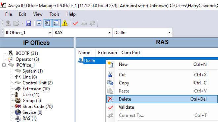Choose Copy in the context menu

[162, 83]
